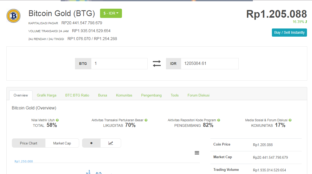312x174 pixels.
Task: Click help icon next to Media Sosial & Forum Diskusi
Action: [x=290, y=120]
